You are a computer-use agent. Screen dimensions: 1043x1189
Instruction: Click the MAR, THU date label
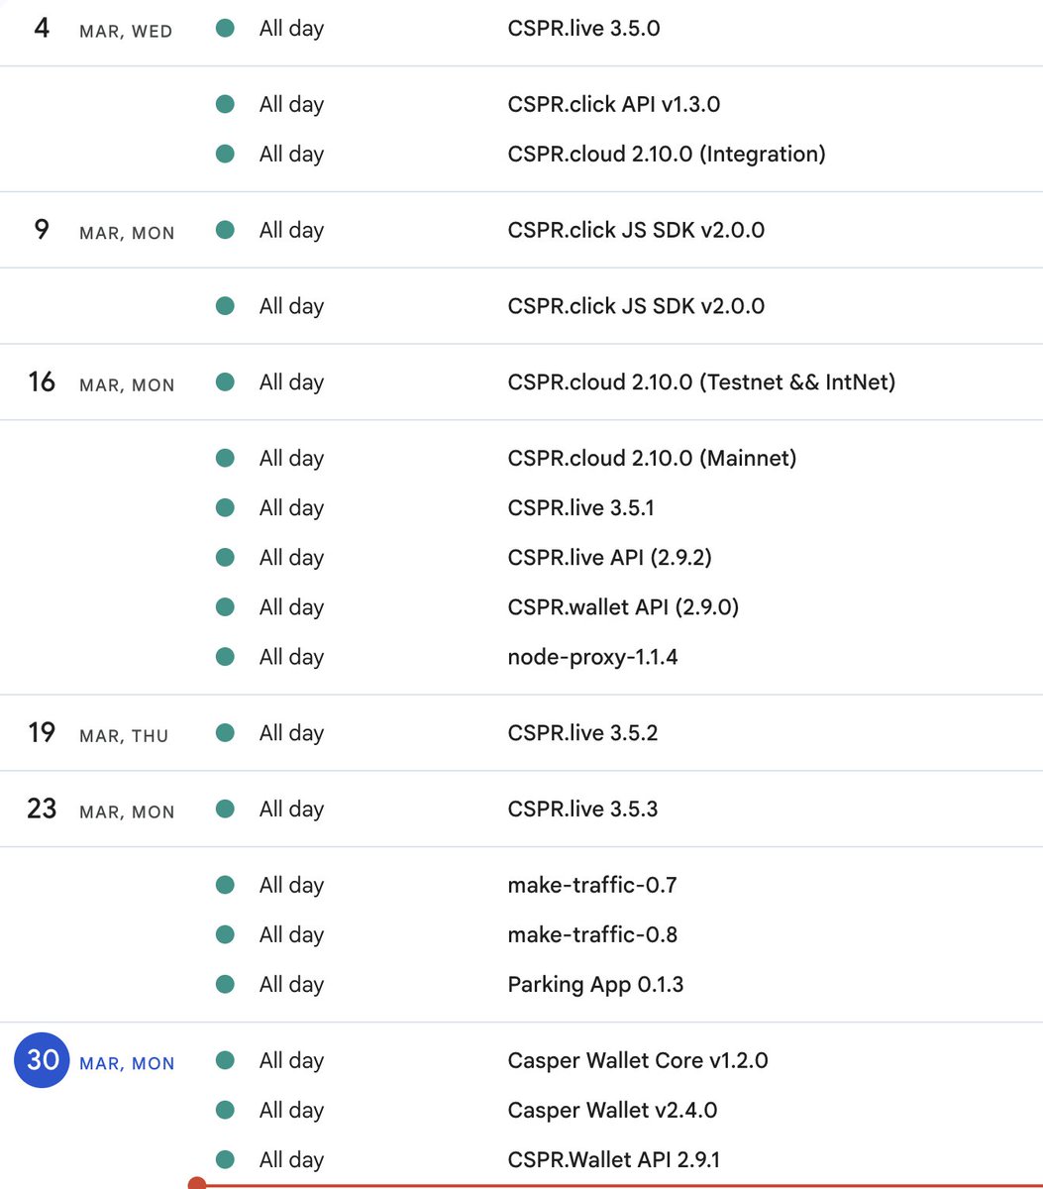pyautogui.click(x=124, y=736)
